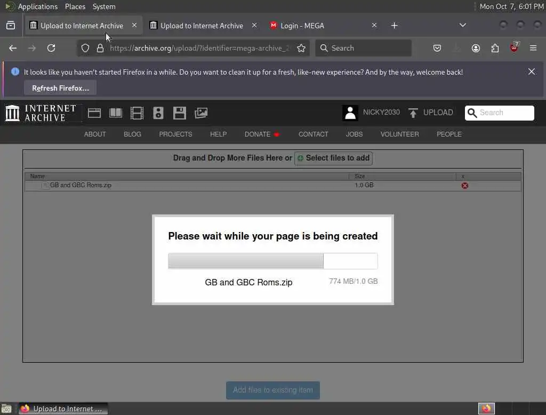Image resolution: width=546 pixels, height=415 pixels.
Task: Open the BLOG link
Action: coord(132,134)
